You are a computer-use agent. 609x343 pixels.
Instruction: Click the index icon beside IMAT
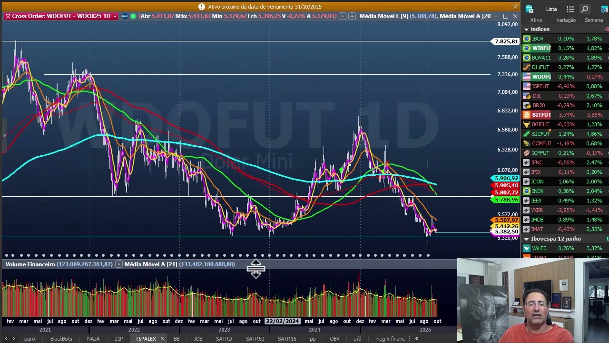(x=526, y=229)
